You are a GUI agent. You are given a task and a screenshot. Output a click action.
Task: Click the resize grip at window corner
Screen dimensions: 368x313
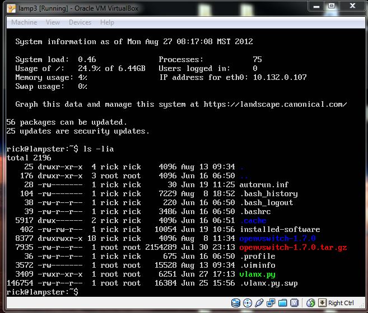[361, 307]
